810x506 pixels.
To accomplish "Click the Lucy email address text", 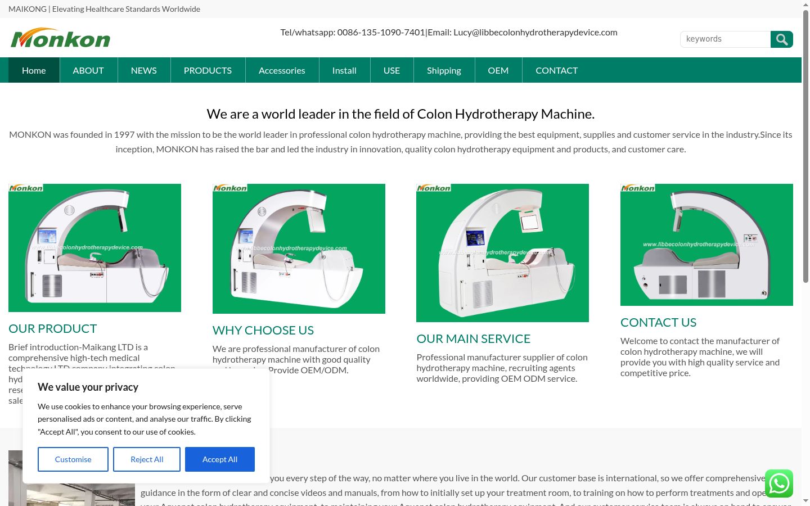I will 523,32.
